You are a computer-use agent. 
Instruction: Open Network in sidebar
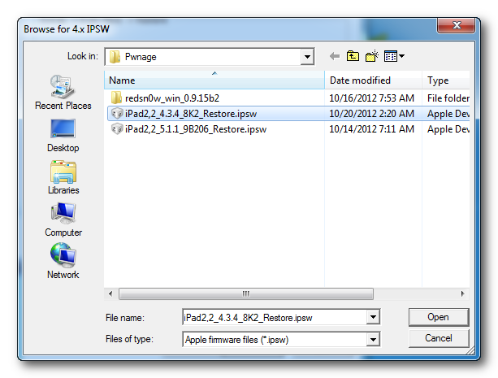point(63,261)
